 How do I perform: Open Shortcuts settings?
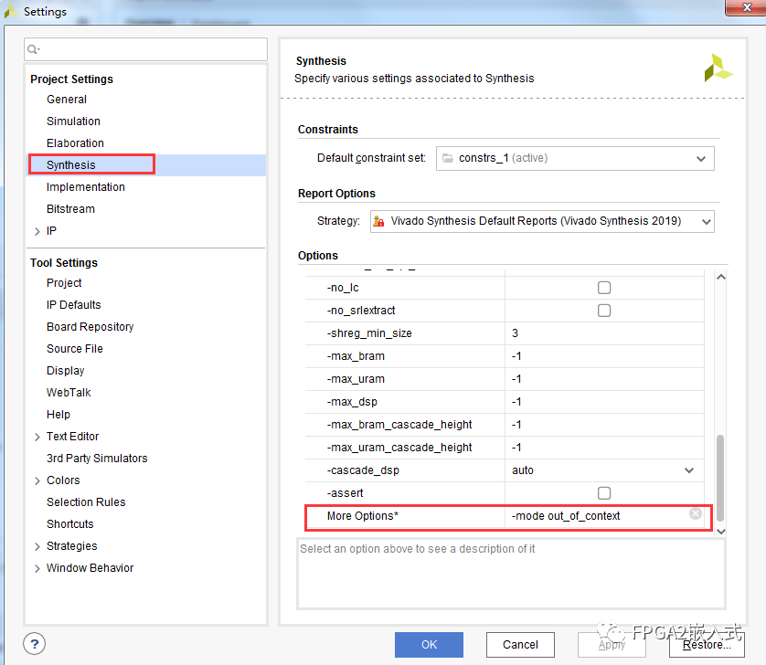tap(69, 524)
